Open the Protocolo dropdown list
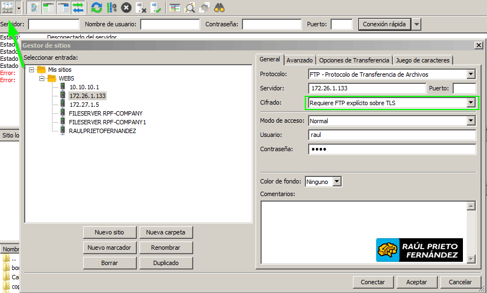487x293 pixels. tap(470, 74)
